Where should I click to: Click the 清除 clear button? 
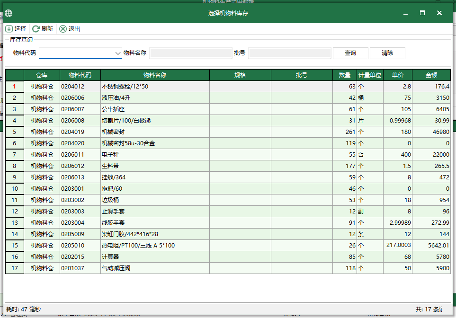tap(387, 53)
